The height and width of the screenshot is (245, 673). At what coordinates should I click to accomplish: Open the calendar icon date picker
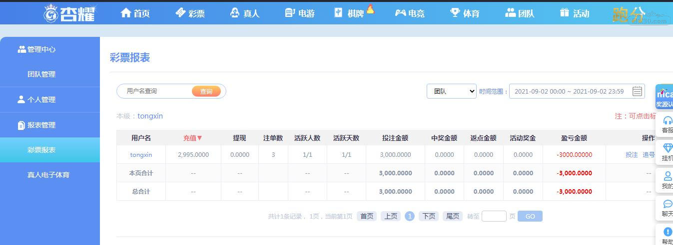637,91
